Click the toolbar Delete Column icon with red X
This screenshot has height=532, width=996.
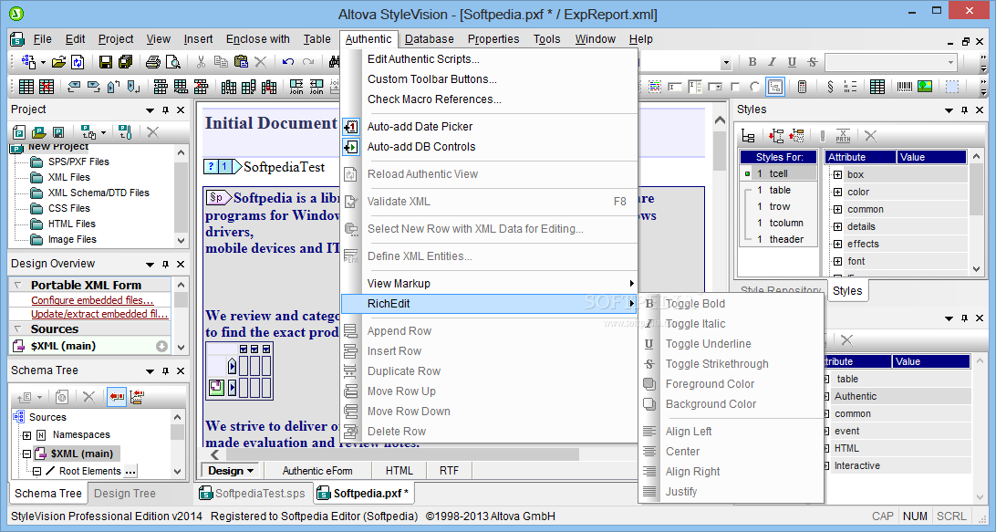[x=269, y=87]
